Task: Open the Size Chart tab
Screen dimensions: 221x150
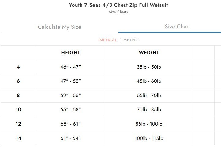Action: 177,27
